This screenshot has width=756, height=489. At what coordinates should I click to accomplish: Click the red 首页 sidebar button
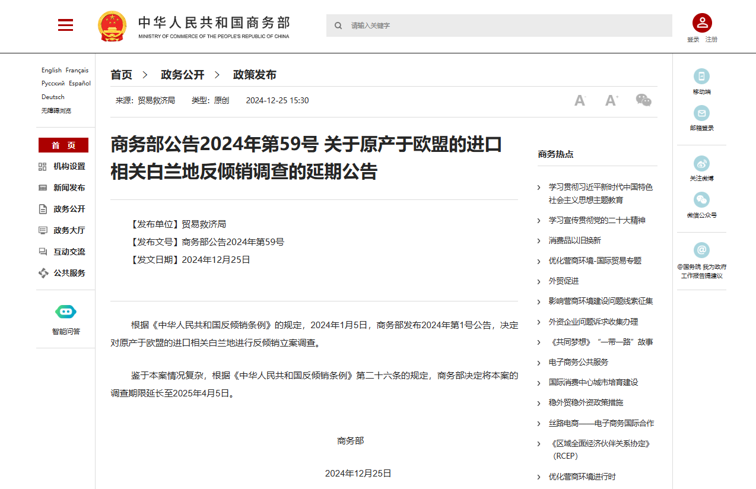tap(63, 145)
